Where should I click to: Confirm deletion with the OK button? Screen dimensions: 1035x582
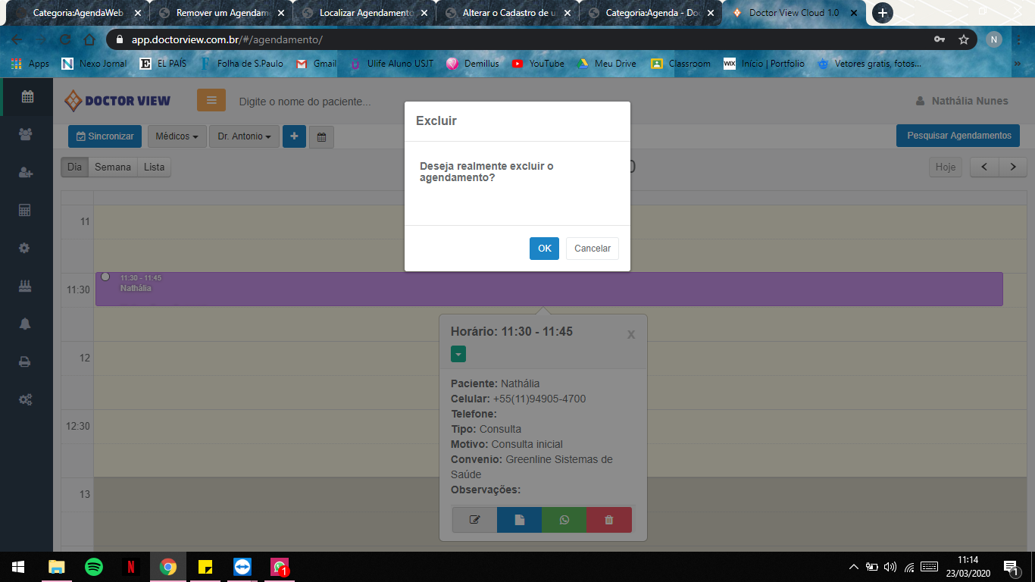pyautogui.click(x=544, y=249)
